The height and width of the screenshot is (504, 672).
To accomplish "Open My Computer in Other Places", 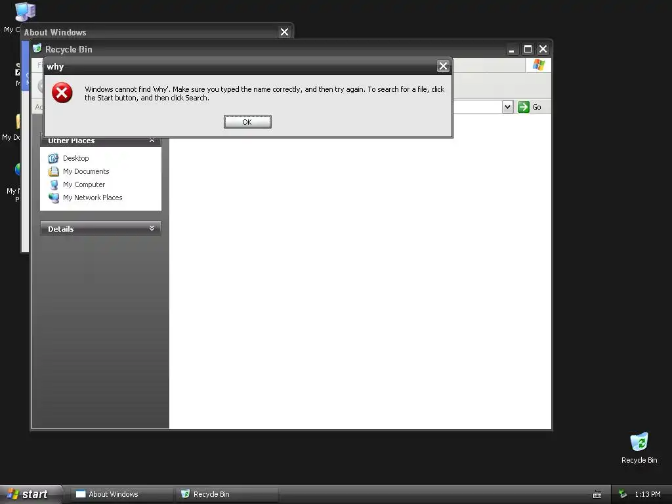I will click(x=83, y=184).
